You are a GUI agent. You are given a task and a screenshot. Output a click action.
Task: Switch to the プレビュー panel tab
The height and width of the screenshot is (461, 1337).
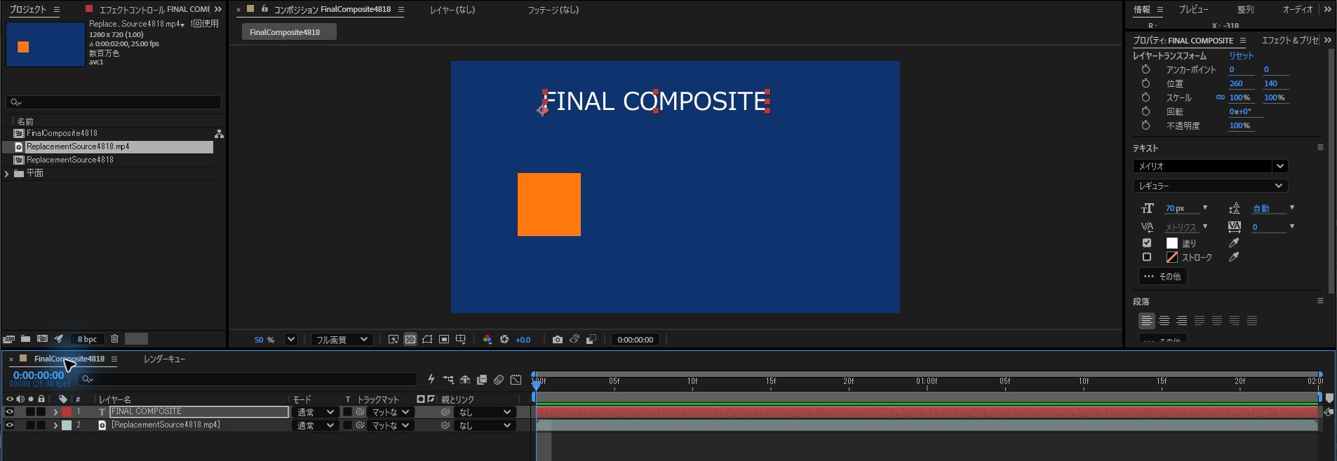(x=1193, y=9)
